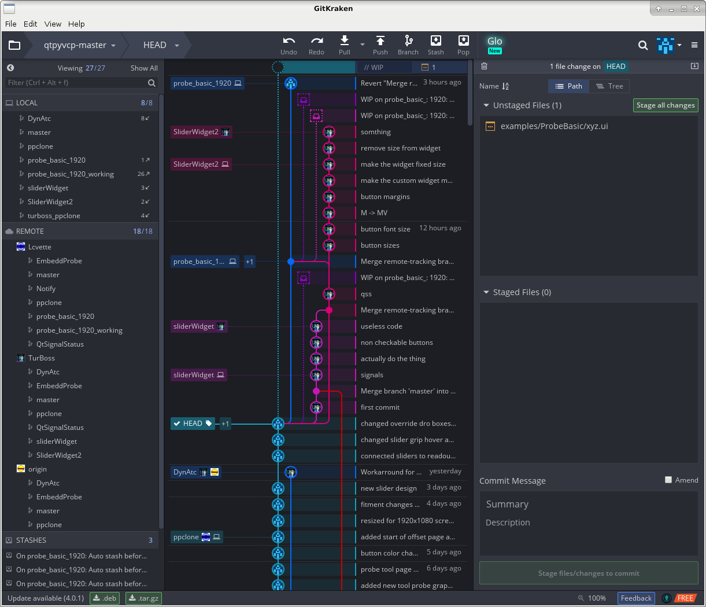Click the GitKraken logo icon beside FREE
Viewport: 706px width, 607px height.
[667, 598]
